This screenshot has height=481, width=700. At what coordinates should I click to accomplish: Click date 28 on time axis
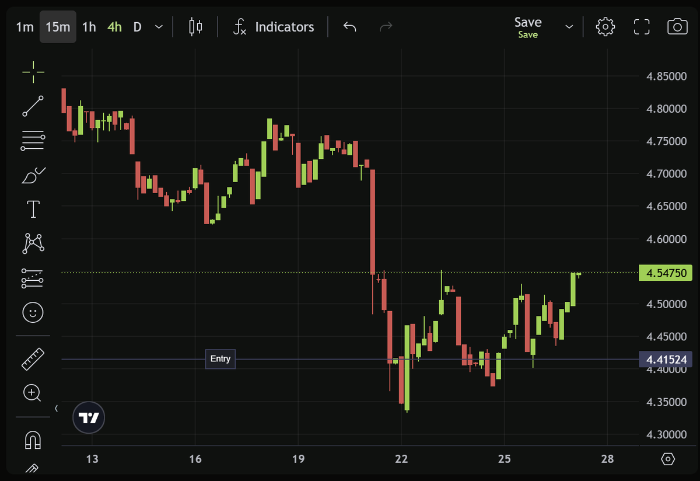[607, 459]
